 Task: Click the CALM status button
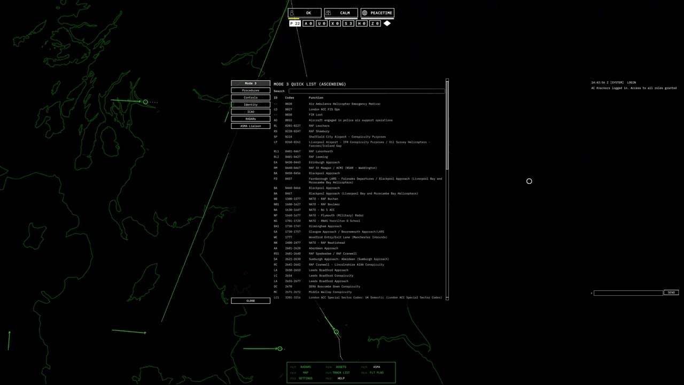tap(341, 13)
